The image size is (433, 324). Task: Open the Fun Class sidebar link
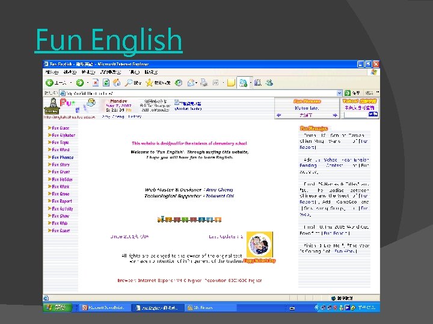click(61, 128)
